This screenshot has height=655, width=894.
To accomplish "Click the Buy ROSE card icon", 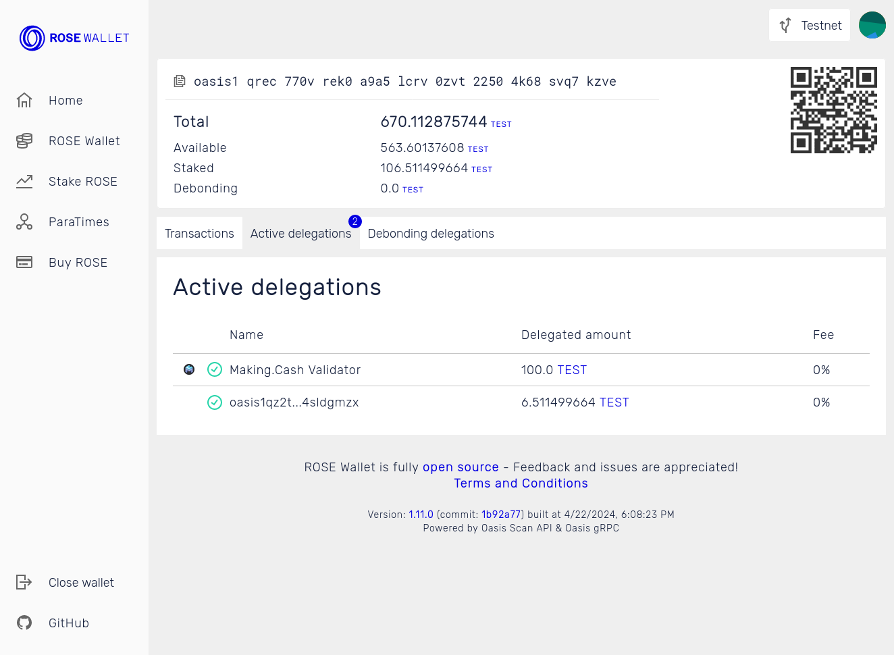I will (24, 263).
